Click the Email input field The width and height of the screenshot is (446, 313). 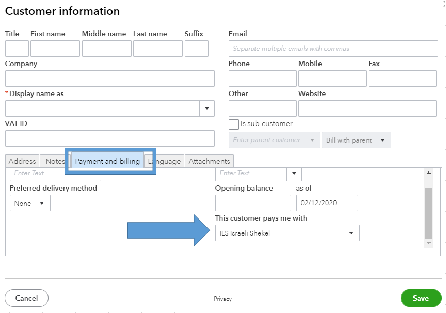coord(333,49)
